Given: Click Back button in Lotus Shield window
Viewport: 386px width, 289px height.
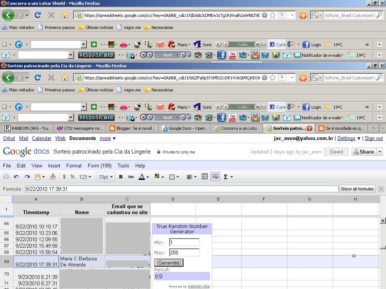Looking at the screenshot, I should coord(8,15).
